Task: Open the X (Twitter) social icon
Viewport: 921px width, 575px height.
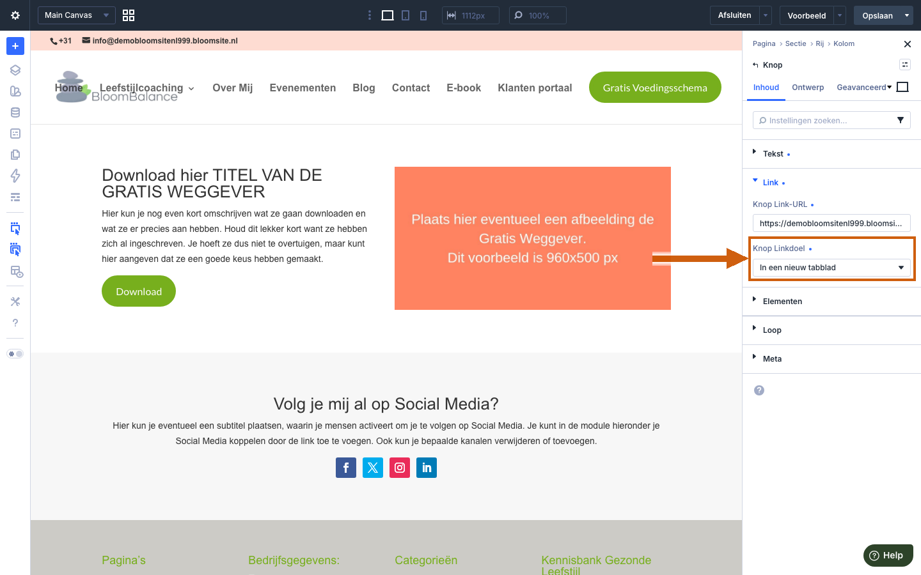Action: click(x=373, y=468)
